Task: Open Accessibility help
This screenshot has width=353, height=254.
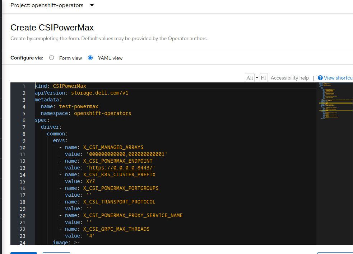Action: (x=289, y=78)
